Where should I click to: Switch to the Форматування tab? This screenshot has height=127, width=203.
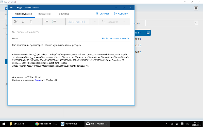coord(23,14)
